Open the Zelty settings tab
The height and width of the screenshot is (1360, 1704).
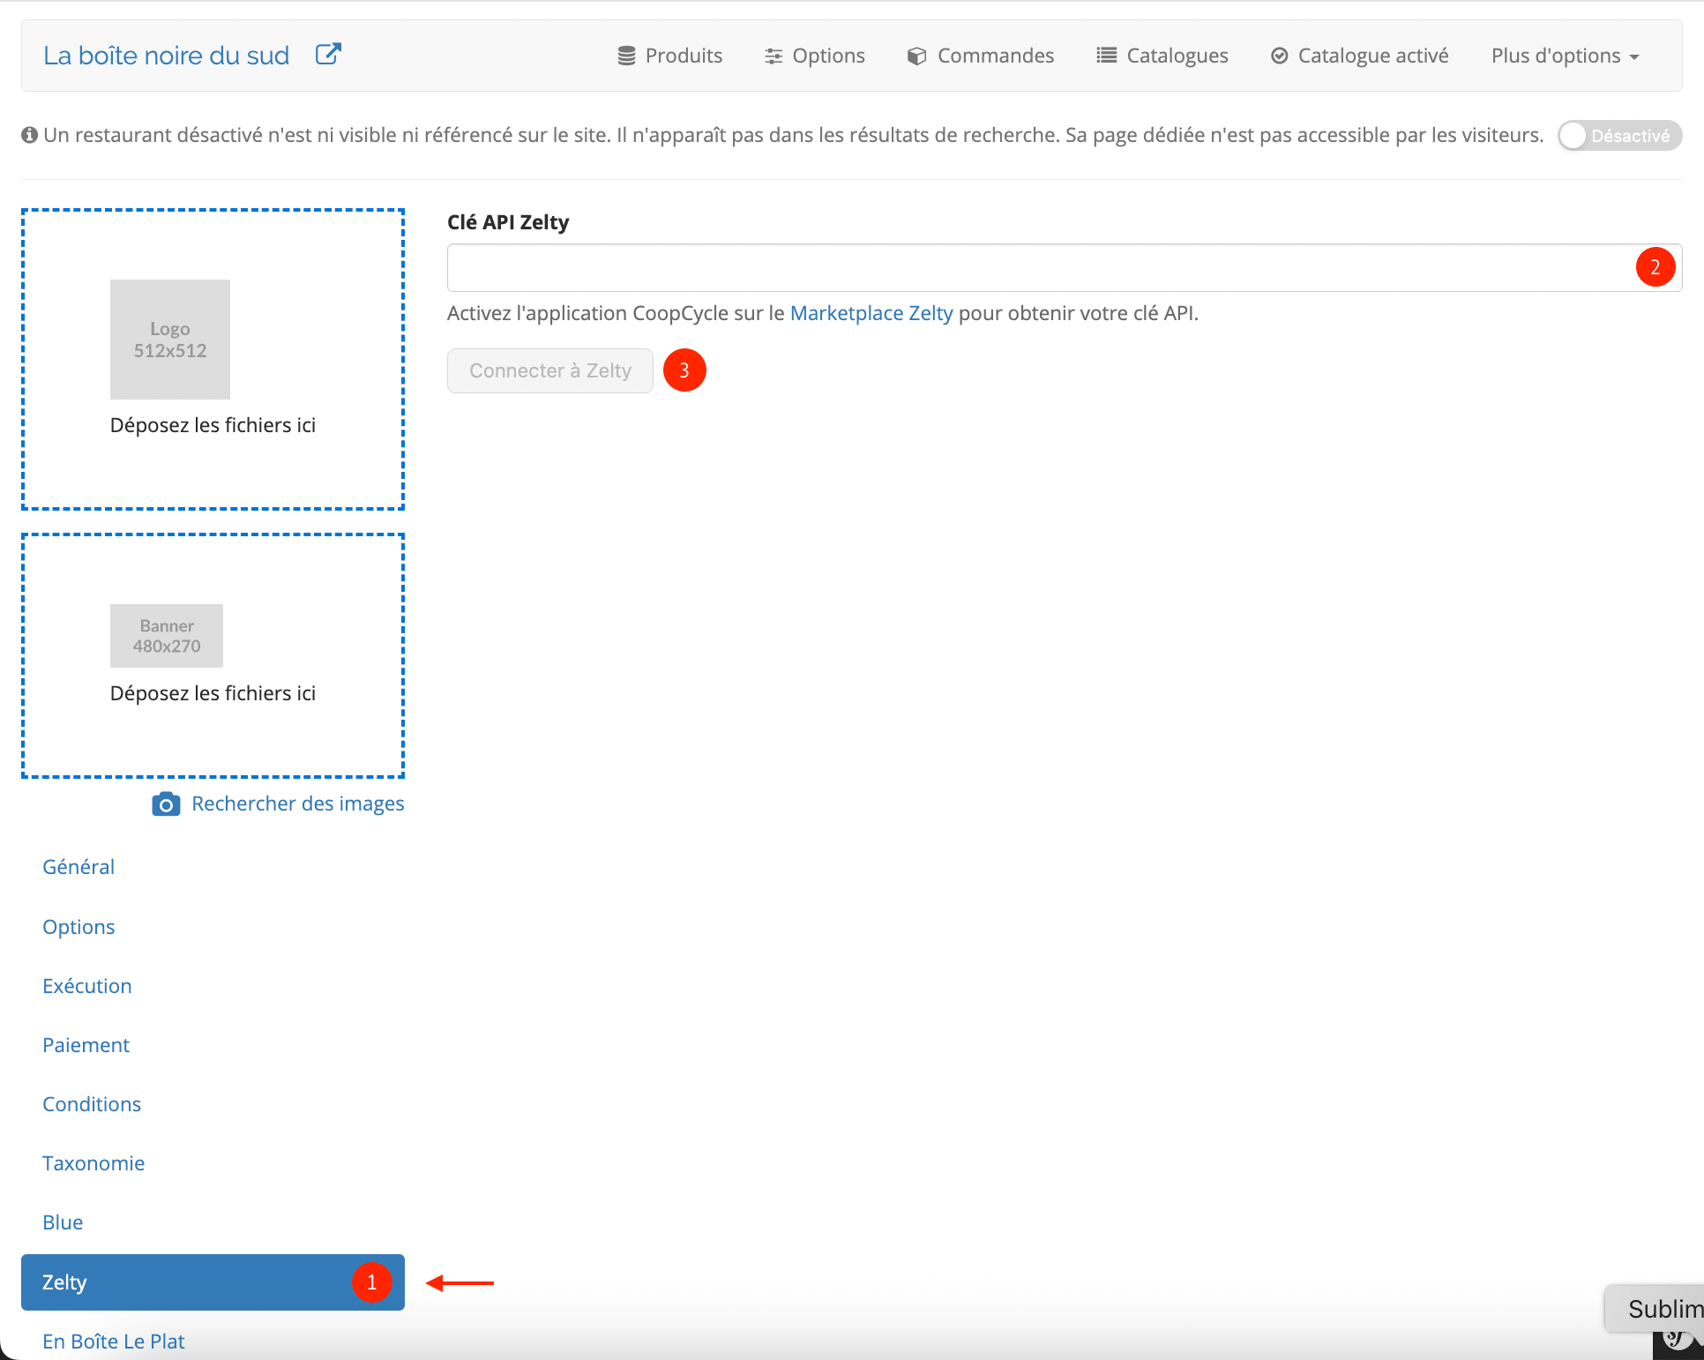pyautogui.click(x=213, y=1282)
